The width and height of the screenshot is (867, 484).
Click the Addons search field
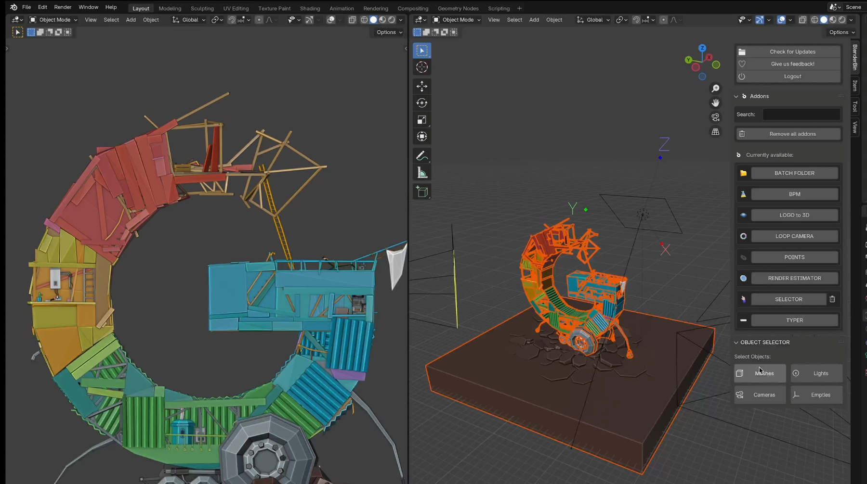pos(801,114)
